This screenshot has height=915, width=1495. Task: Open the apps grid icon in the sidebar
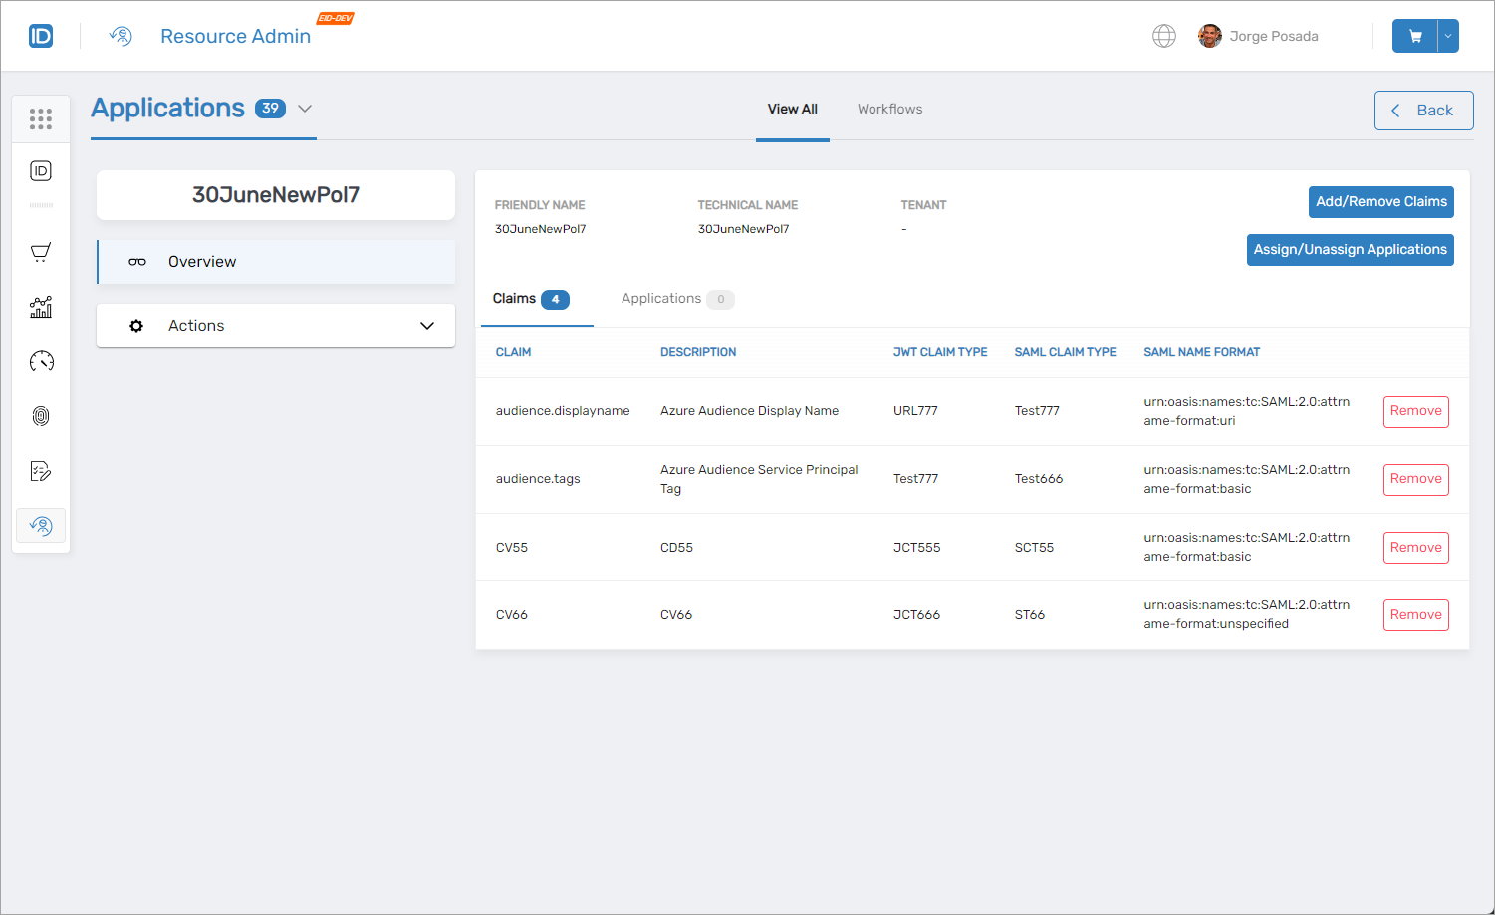click(x=40, y=118)
